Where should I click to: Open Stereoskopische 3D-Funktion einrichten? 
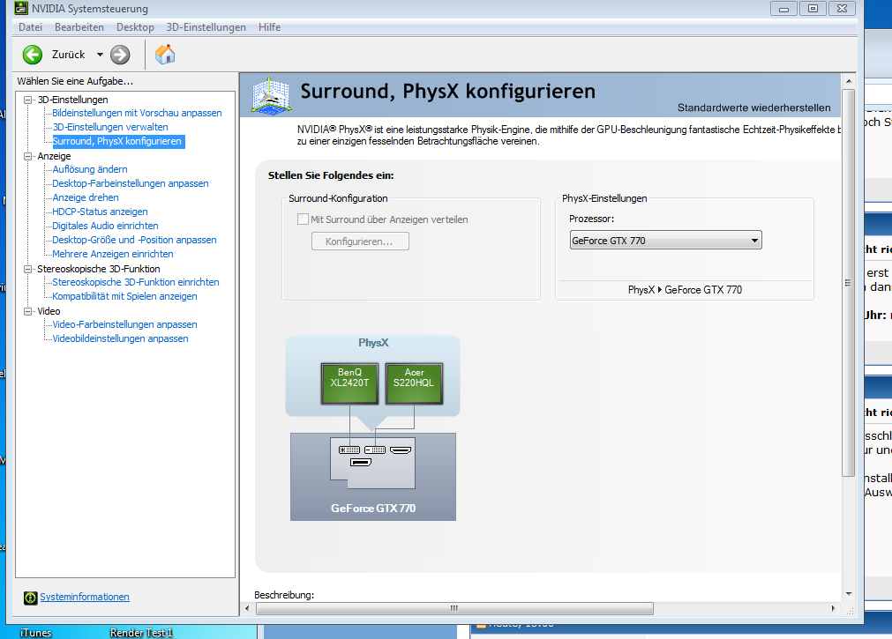pyautogui.click(x=135, y=282)
